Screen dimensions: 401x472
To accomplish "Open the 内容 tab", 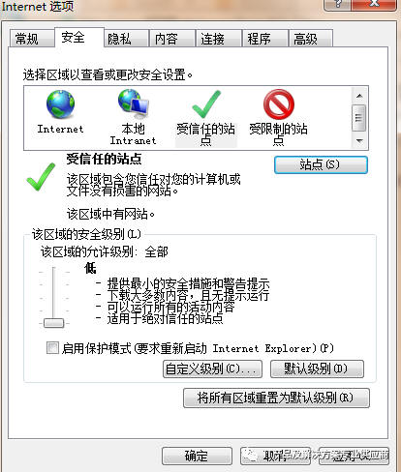I will [x=172, y=39].
